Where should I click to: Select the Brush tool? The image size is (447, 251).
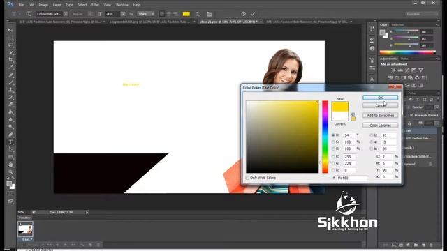(x=10, y=82)
